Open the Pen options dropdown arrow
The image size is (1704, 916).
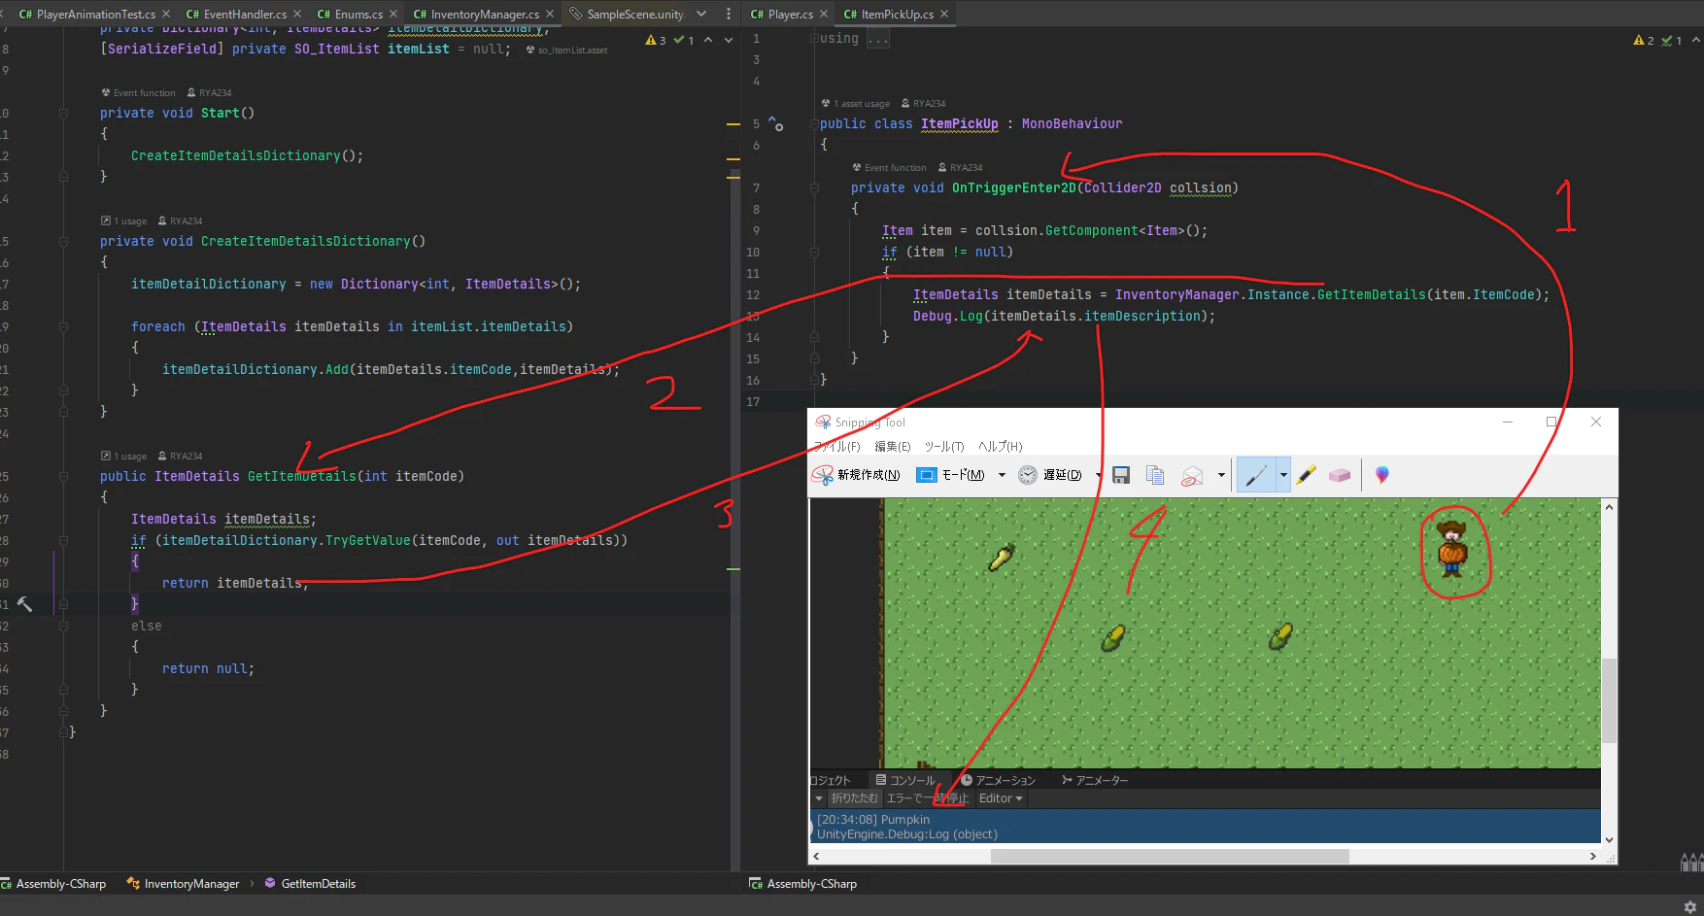[x=1283, y=475]
